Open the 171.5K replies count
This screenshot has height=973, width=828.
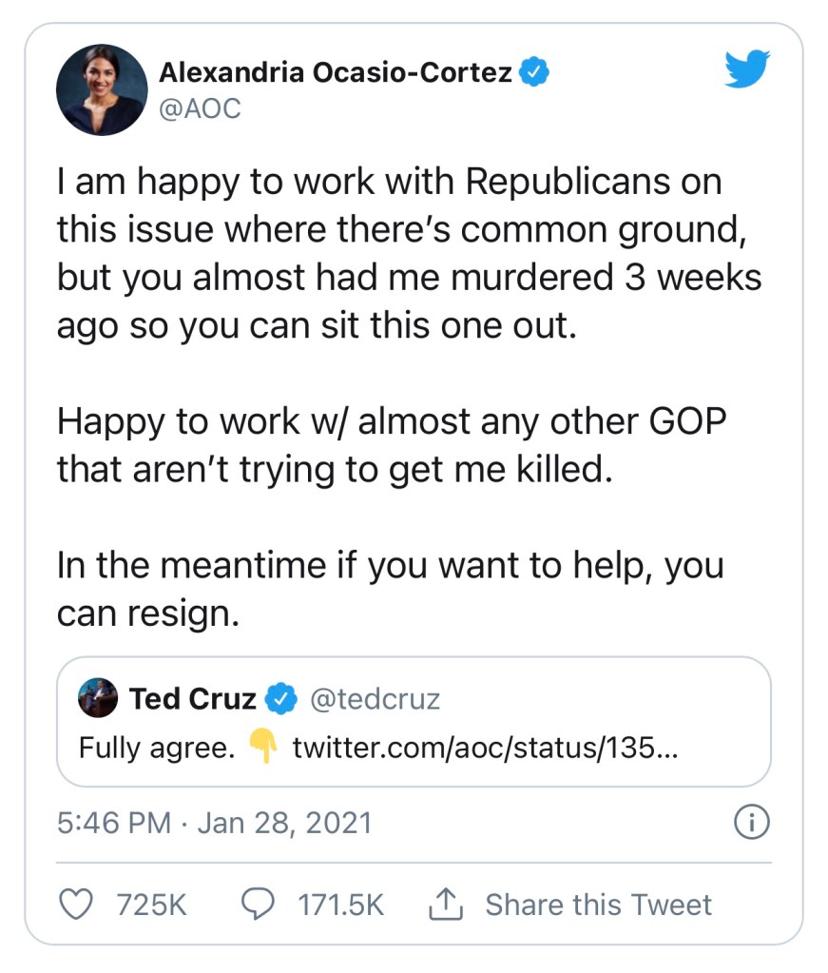coord(340,905)
